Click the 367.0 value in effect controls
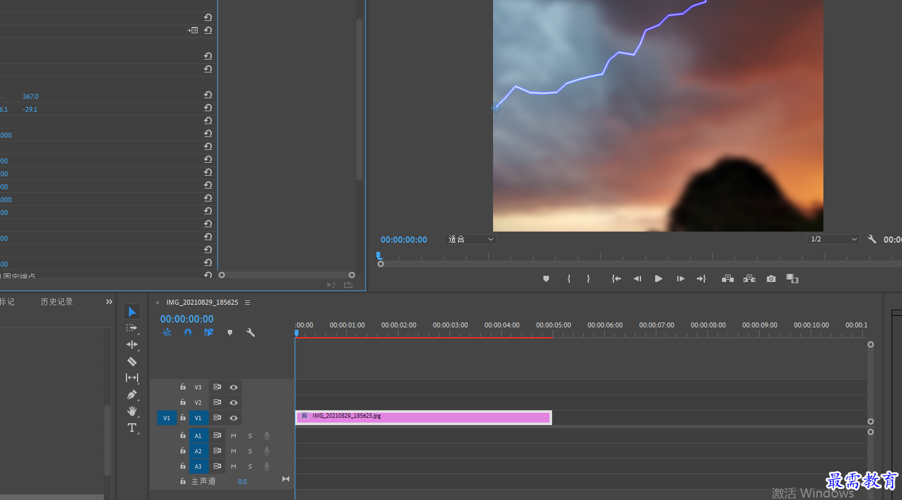Viewport: 902px width, 500px height. click(x=31, y=96)
